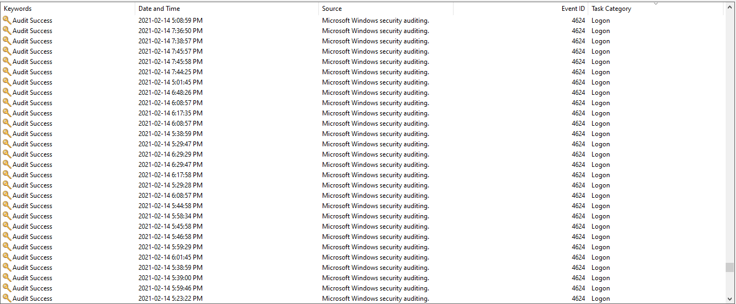Choose the key icon for the 6:01:45 PM entry
Image resolution: width=736 pixels, height=304 pixels.
(7, 257)
